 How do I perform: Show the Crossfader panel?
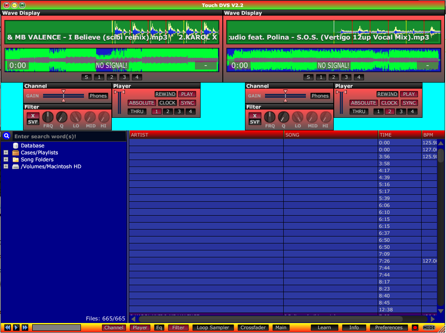253,327
